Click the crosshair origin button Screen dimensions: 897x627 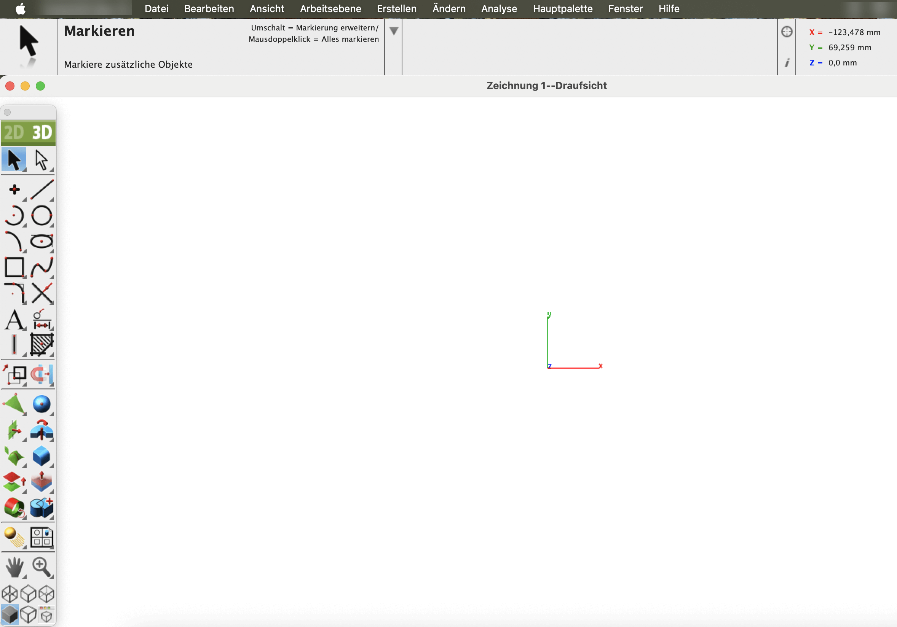[x=787, y=32]
